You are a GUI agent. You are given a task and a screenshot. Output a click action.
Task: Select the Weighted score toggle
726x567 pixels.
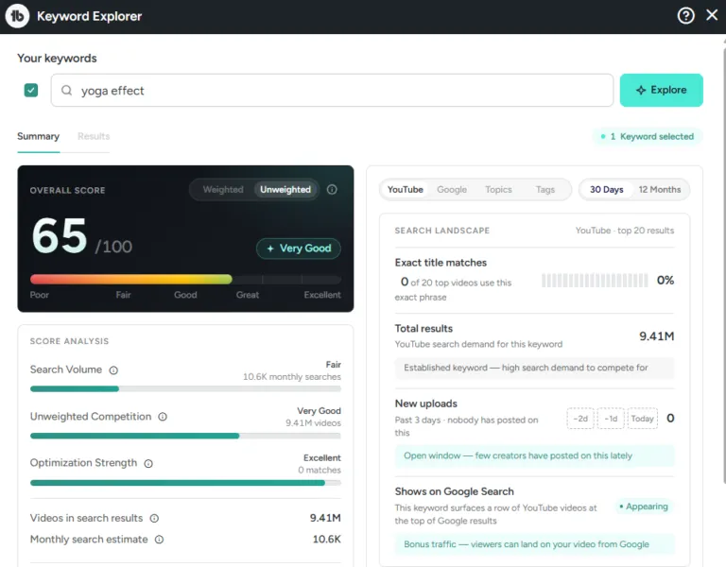point(223,189)
